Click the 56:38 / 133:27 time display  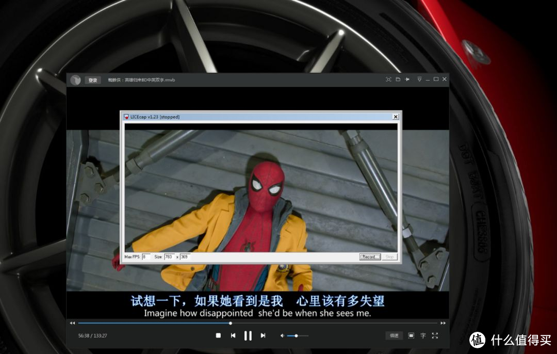[x=93, y=335]
